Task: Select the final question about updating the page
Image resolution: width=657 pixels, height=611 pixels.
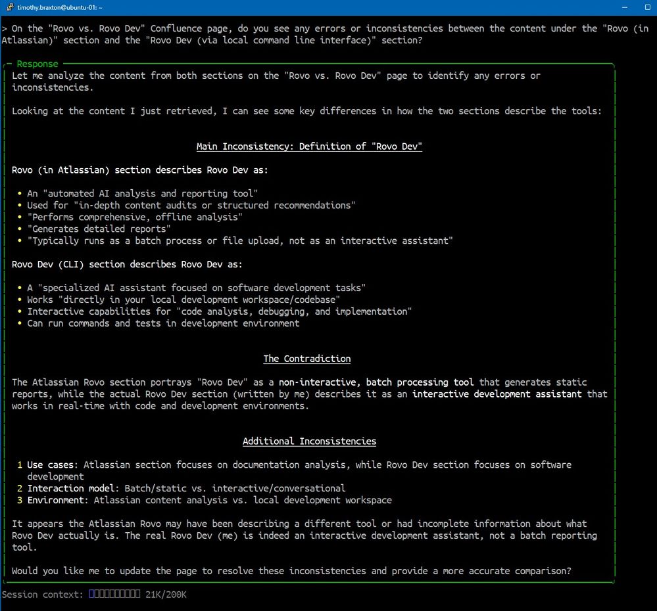Action: (x=293, y=570)
